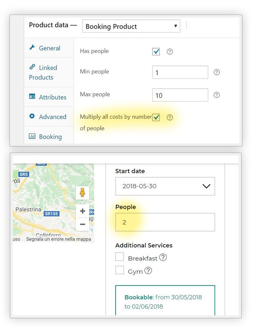
Task: Zoom out on the map with minus button
Action: (x=82, y=224)
